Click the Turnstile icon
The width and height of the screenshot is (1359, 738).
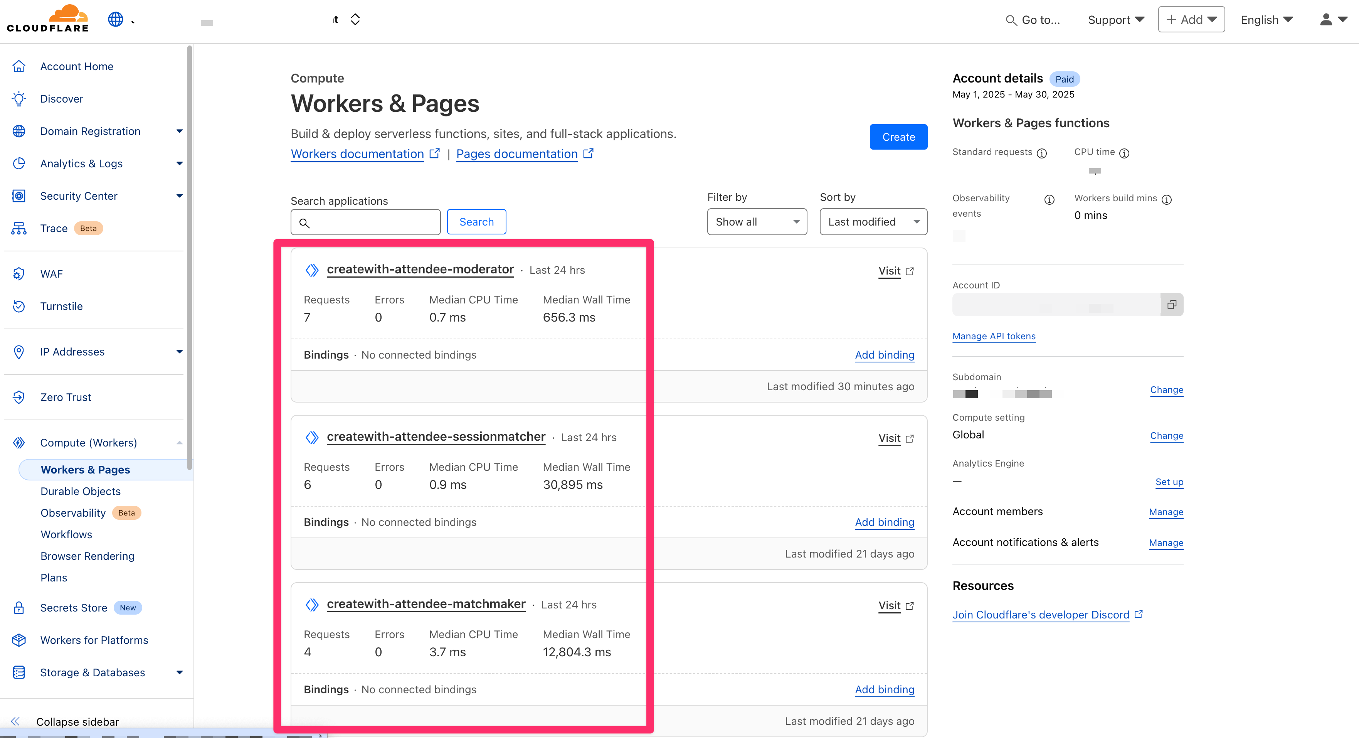19,306
